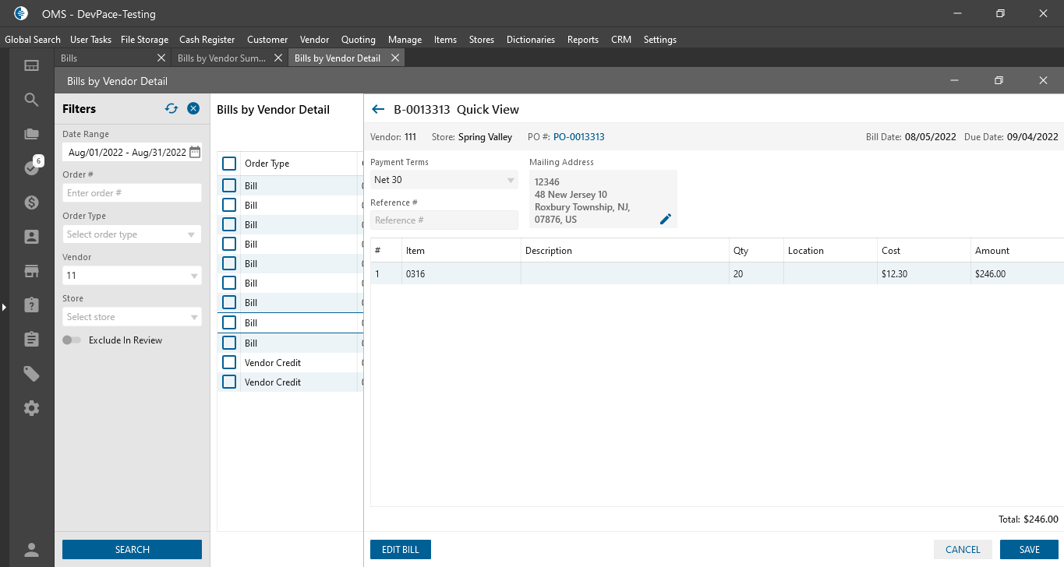The image size is (1064, 567).
Task: Click into the Order # input field
Action: [x=132, y=193]
